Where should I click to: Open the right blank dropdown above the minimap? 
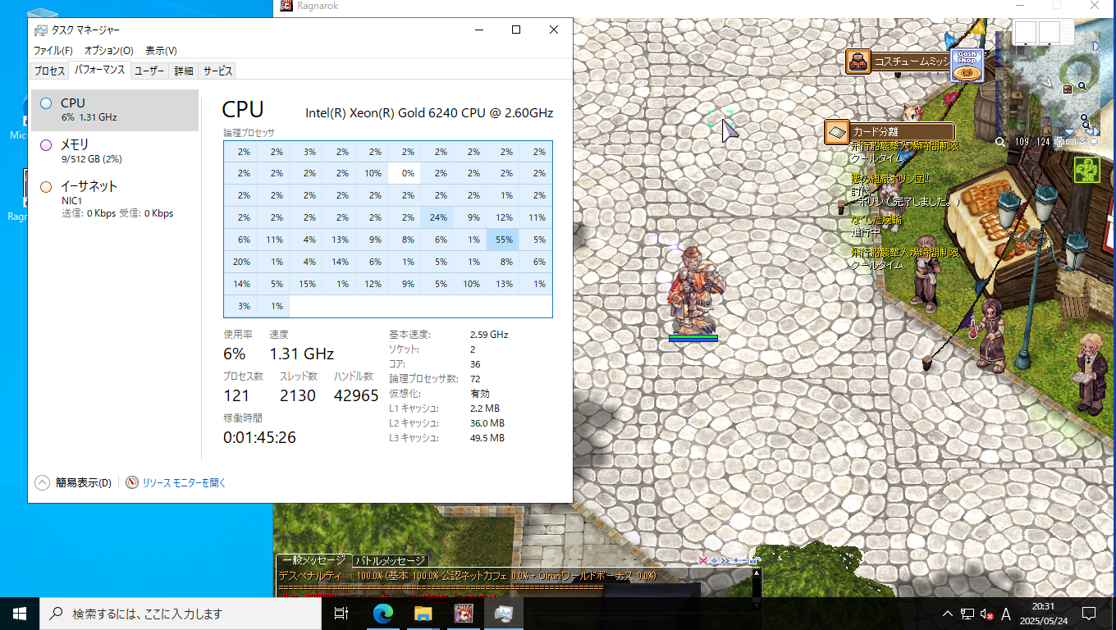point(1050,34)
